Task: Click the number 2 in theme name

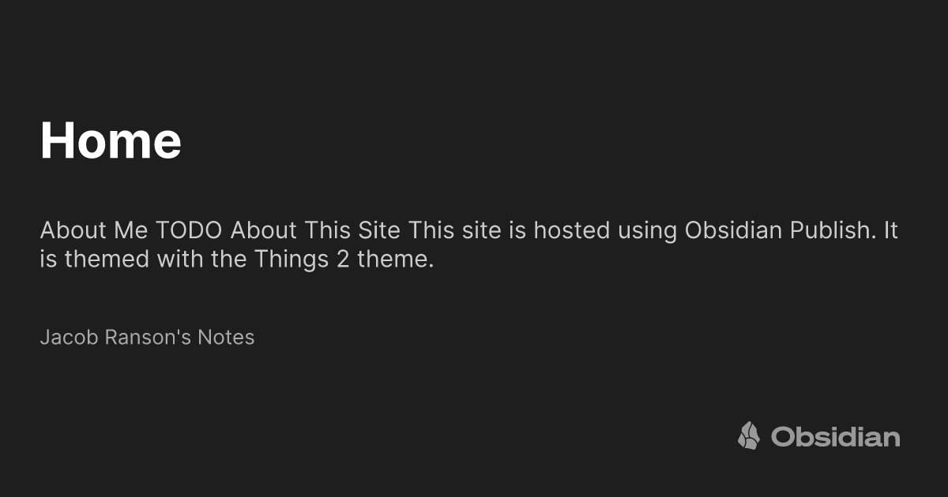Action: (343, 260)
